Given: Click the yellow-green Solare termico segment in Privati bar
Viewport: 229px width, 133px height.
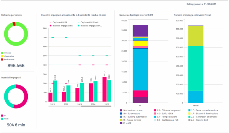Looking at the screenshot, I should [196, 36].
